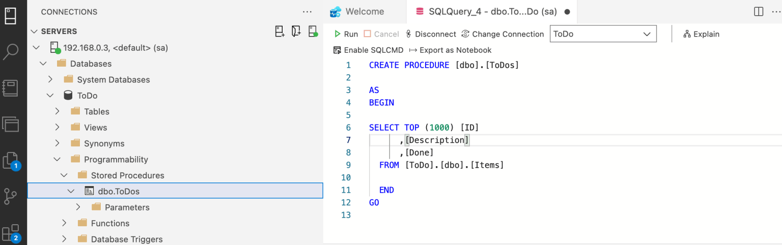The image size is (782, 245).
Task: Expand the Tables folder
Action: [57, 111]
